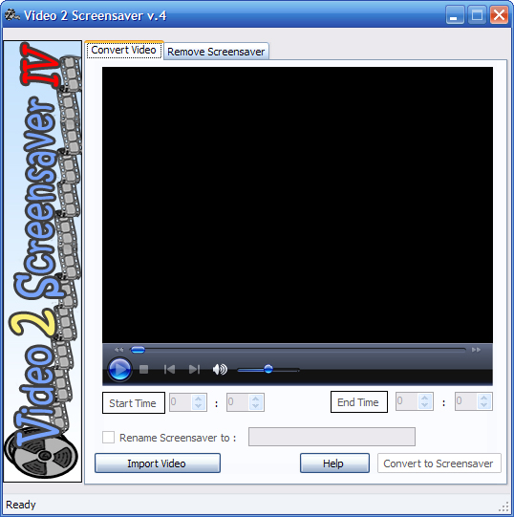The width and height of the screenshot is (514, 517).
Task: Mute audio with the speaker icon
Action: [x=220, y=369]
